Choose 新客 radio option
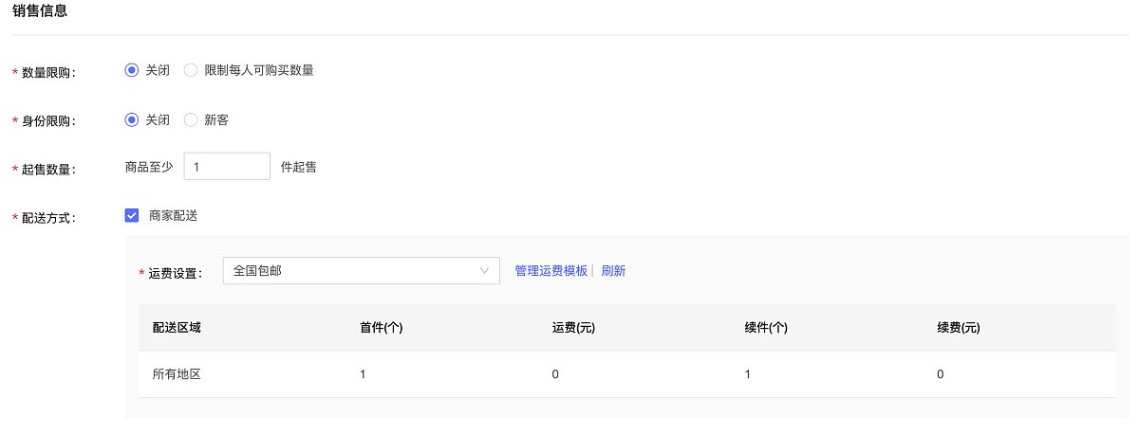Screen dimensions: 1139x435 click(x=191, y=120)
